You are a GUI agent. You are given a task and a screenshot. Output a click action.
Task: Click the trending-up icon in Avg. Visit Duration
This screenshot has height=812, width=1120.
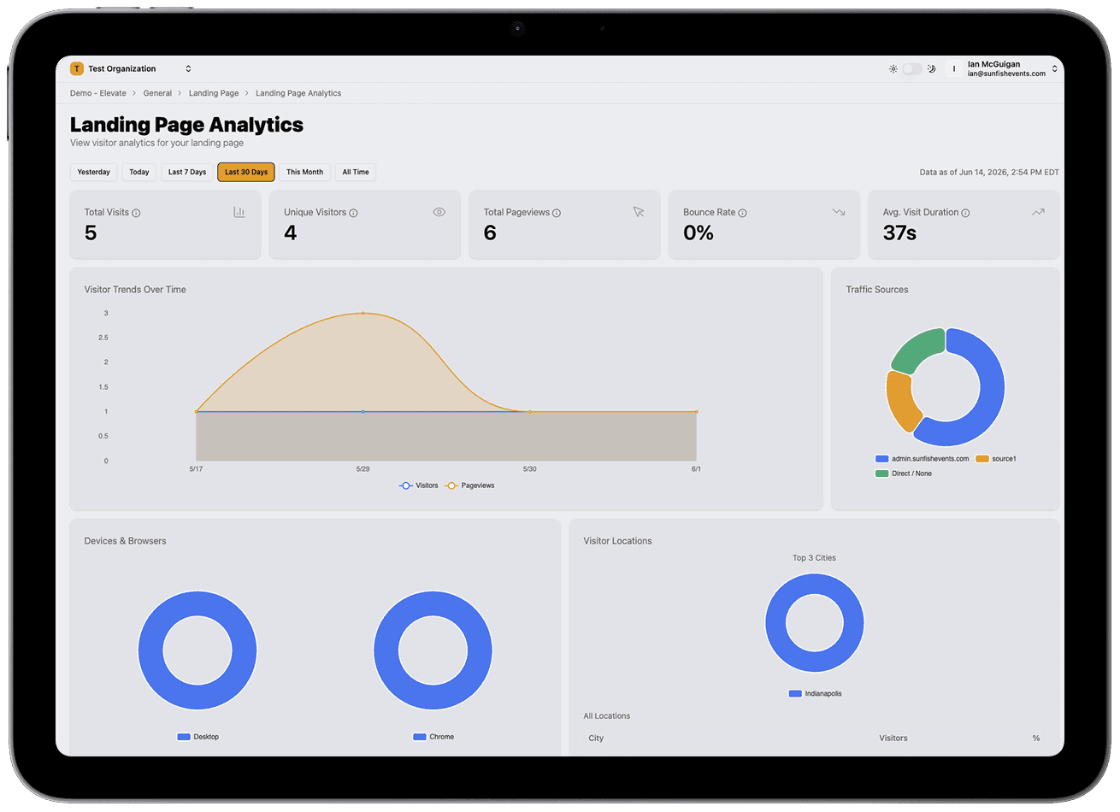[x=1038, y=212]
